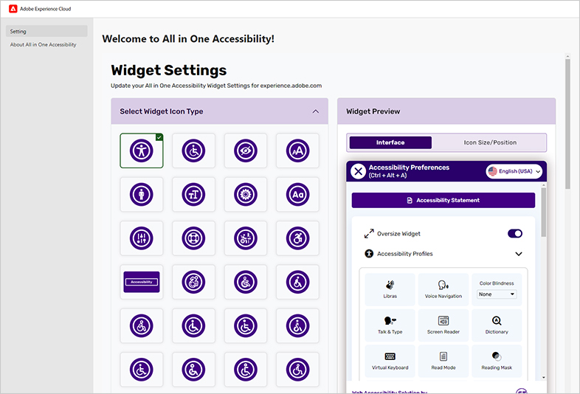Turn on the Reading Mask
Viewport: 580px width, 394px height.
coord(497,361)
